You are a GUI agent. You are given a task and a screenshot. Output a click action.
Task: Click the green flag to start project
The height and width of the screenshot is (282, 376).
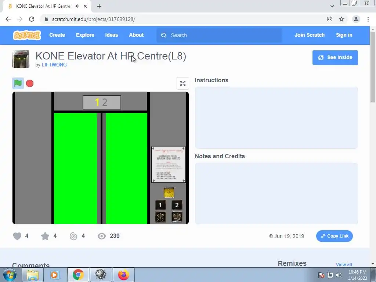[x=18, y=83]
